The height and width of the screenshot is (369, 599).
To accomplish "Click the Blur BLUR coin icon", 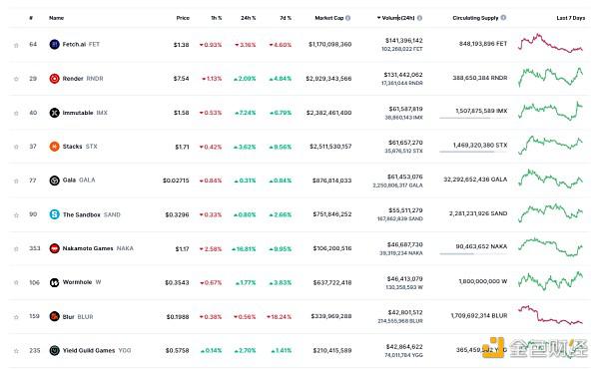I will pyautogui.click(x=55, y=316).
